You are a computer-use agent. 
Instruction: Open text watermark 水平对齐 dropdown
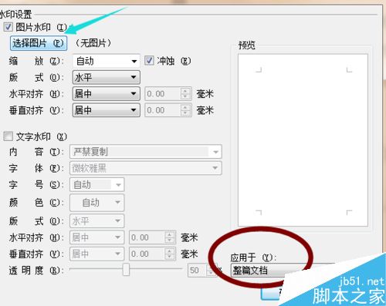(x=97, y=237)
